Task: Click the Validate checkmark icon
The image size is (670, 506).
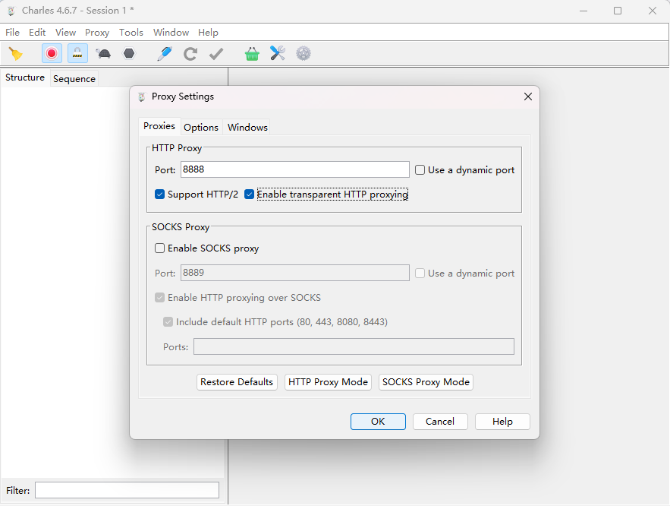Action: [x=216, y=53]
